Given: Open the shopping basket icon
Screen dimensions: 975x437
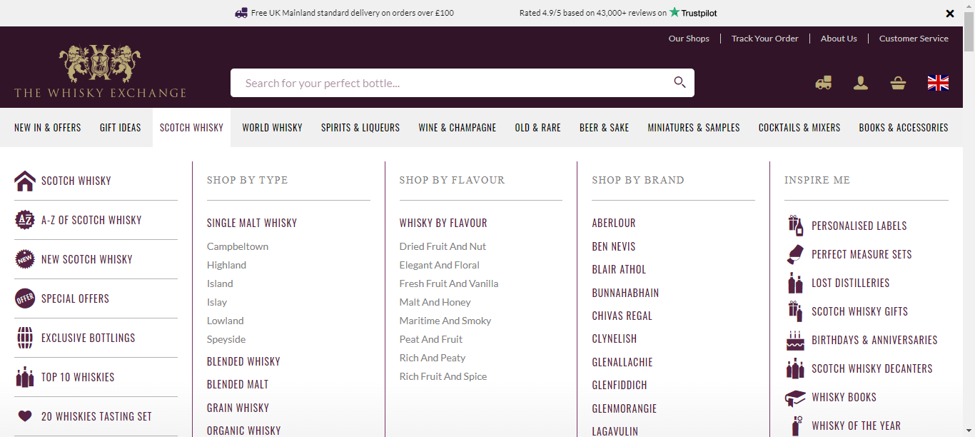Looking at the screenshot, I should coord(898,83).
